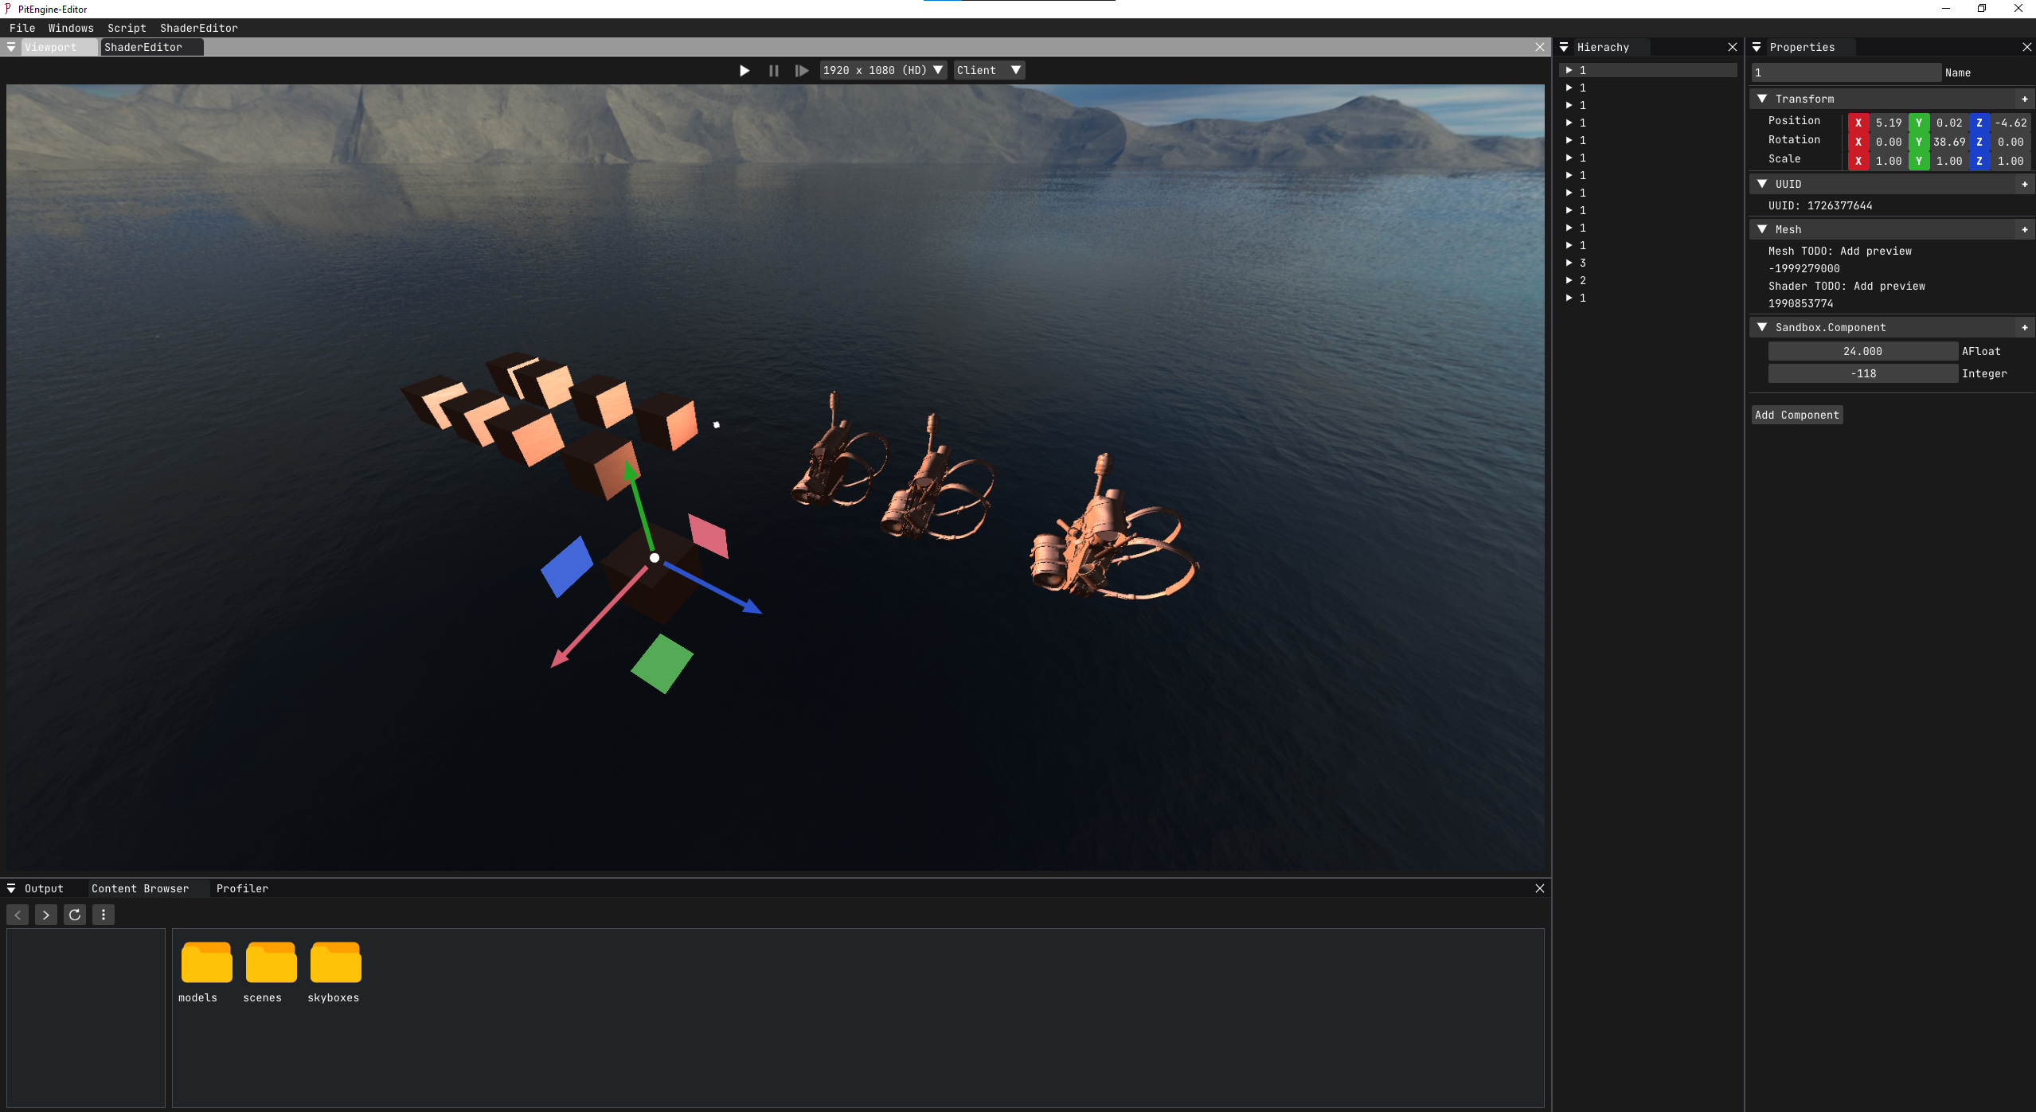
Task: Open the skyboxes folder
Action: [334, 962]
